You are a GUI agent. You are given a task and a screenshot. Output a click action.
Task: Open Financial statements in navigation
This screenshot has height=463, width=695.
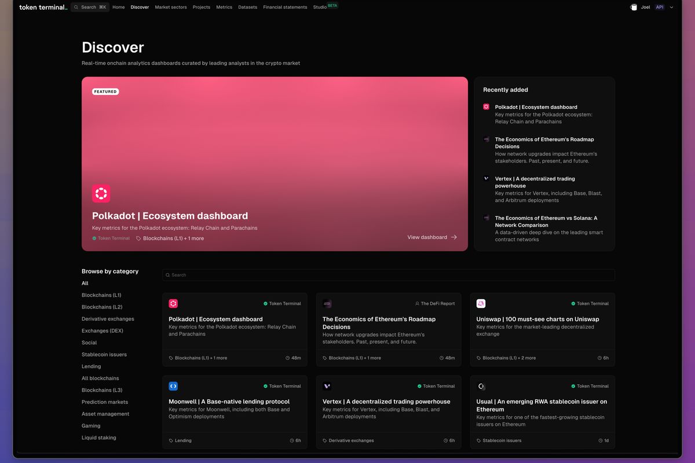point(285,8)
